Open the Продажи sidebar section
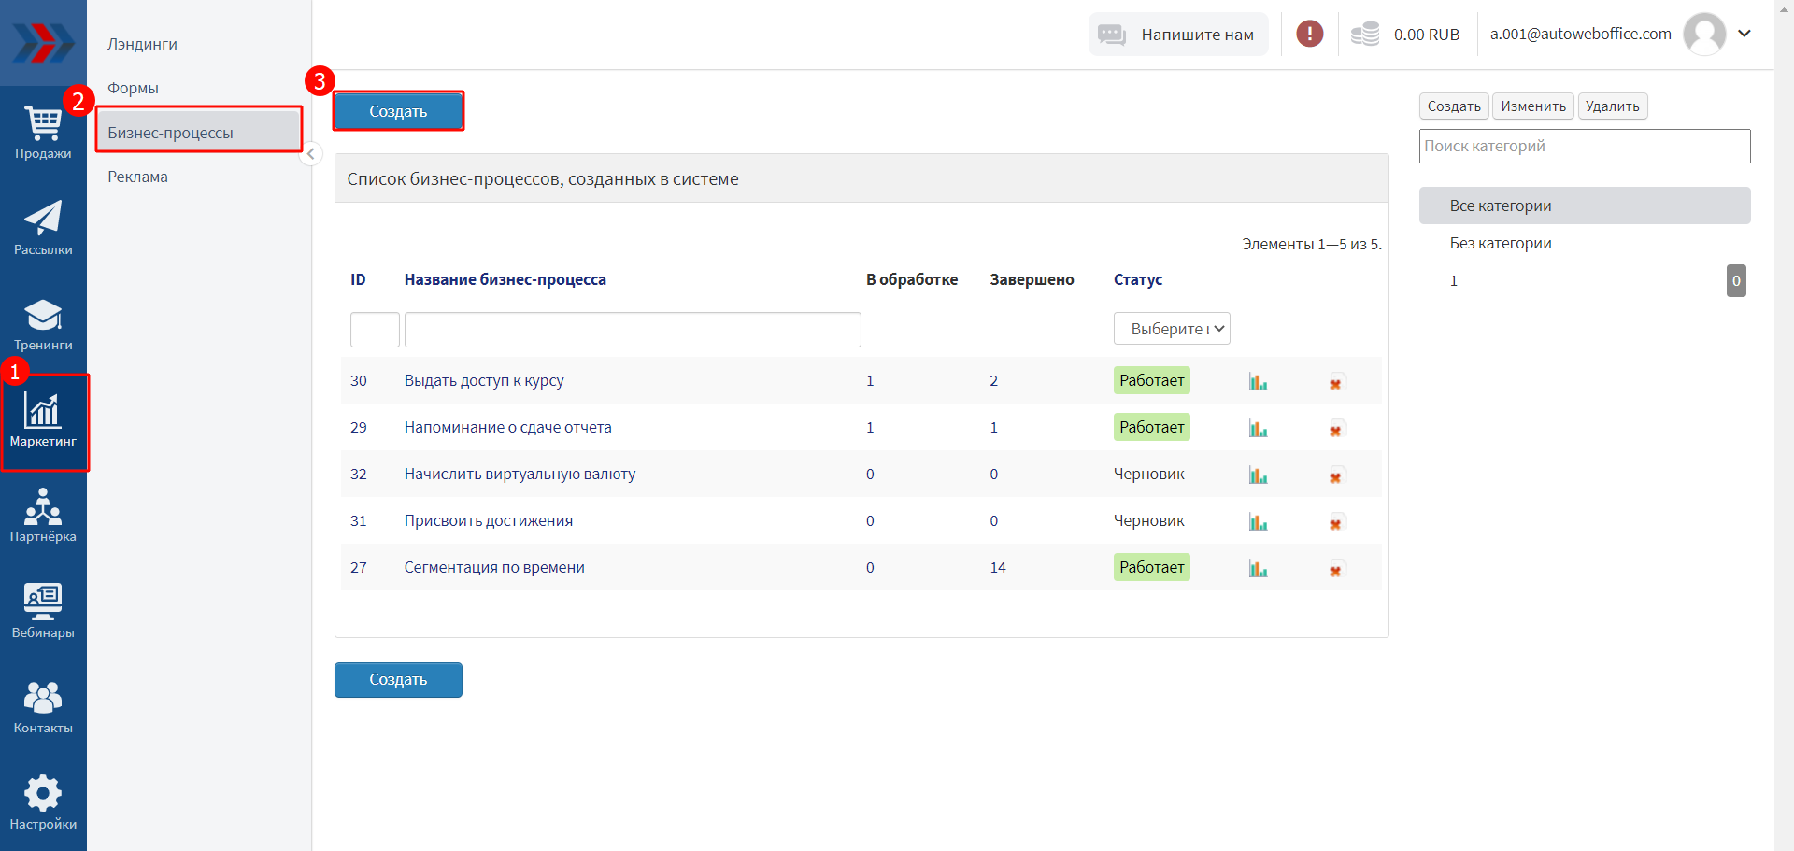The width and height of the screenshot is (1794, 851). tap(43, 133)
